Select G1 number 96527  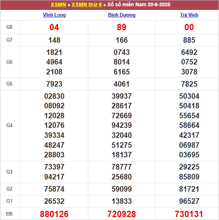(189, 201)
